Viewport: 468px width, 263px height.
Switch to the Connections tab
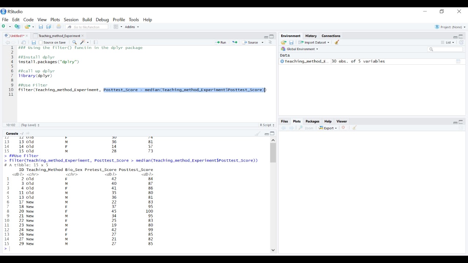[331, 36]
